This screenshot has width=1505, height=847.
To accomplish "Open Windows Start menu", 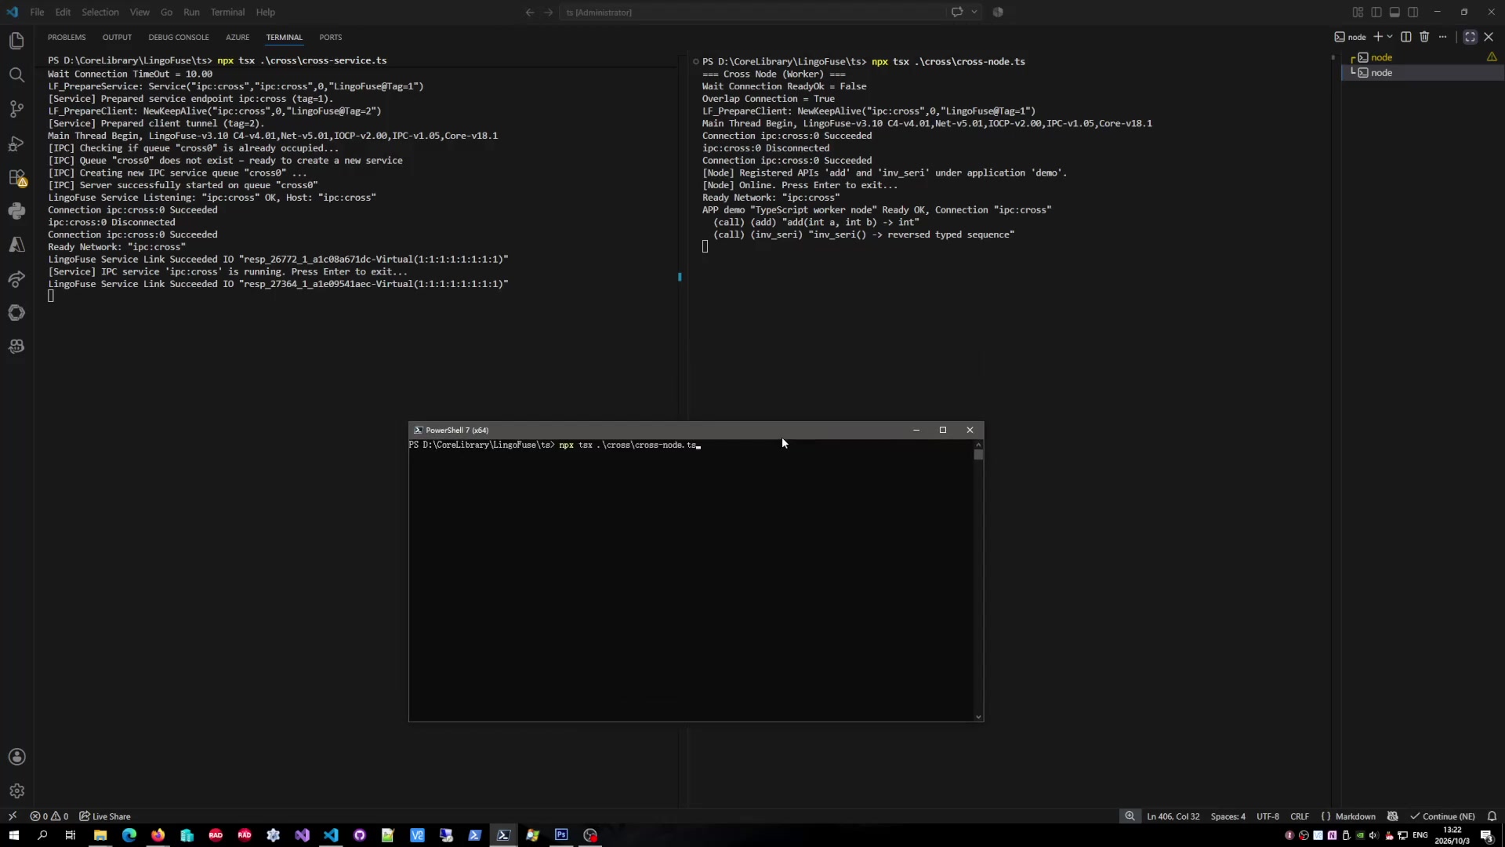I will click(13, 835).
